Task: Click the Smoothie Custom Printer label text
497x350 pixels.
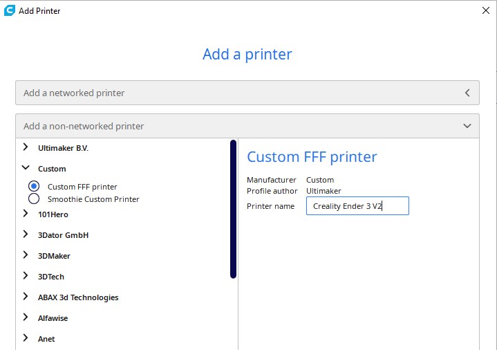Action: [x=93, y=199]
